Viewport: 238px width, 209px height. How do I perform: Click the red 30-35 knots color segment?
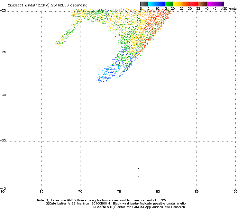click(x=194, y=4)
